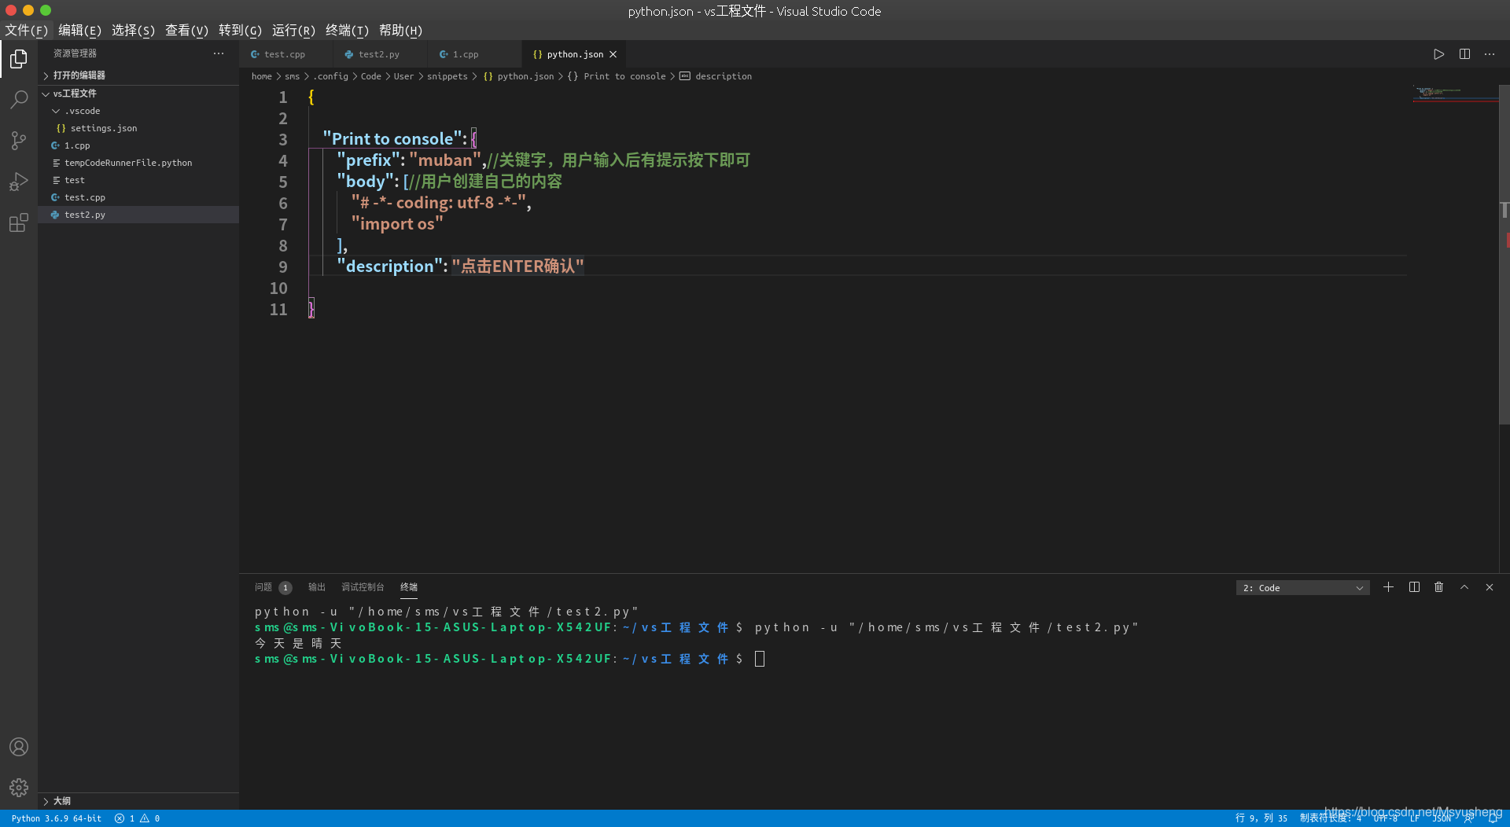Open the Accounts menu icon
The height and width of the screenshot is (827, 1510).
pyautogui.click(x=19, y=747)
